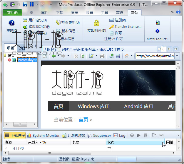Click 检查更新(U) check for updates
The image size is (184, 164).
[x=68, y=22]
